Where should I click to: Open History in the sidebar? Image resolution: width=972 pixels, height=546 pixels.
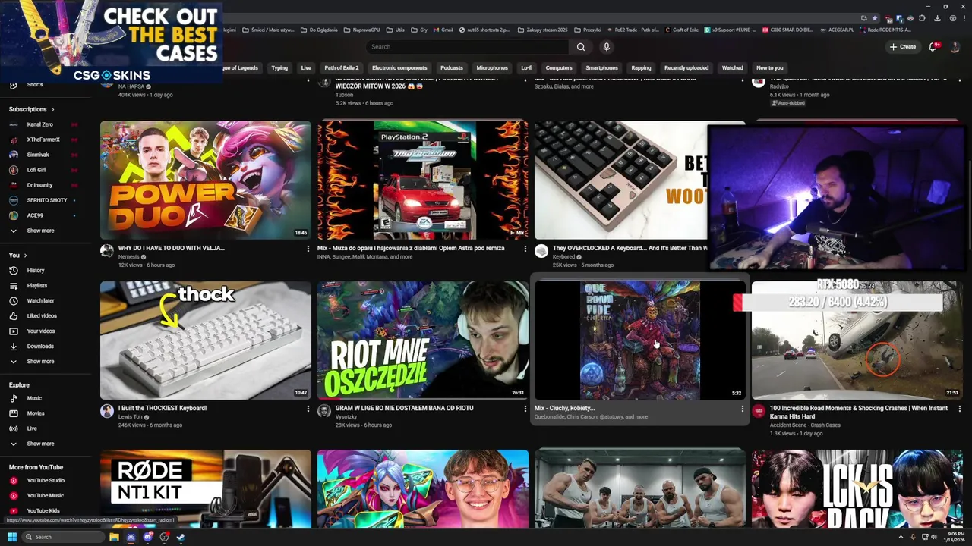36,271
